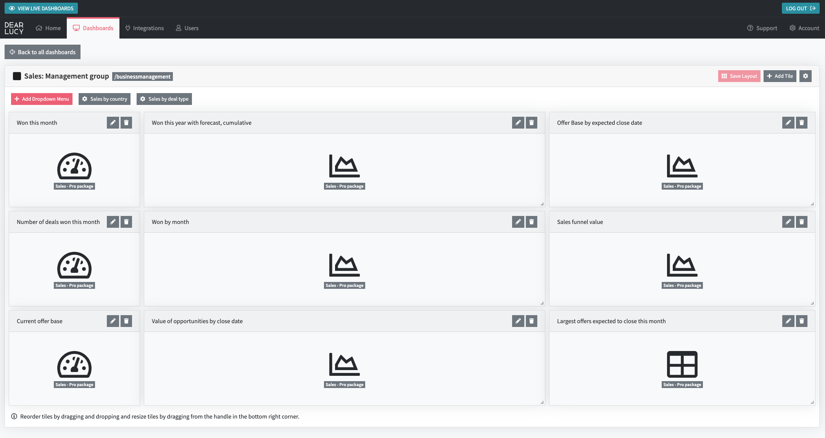Viewport: 825px width, 438px height.
Task: Click chart icon in 'Offer Base by expected close date'
Action: [x=682, y=166]
